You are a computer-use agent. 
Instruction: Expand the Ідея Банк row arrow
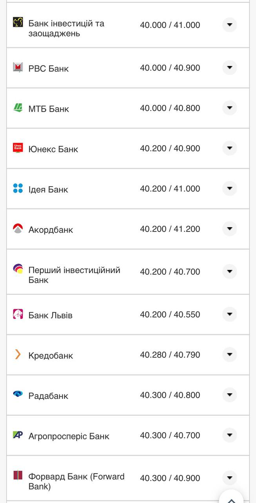(230, 189)
